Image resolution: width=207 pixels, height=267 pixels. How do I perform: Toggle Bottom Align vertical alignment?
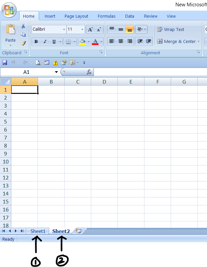point(129,30)
